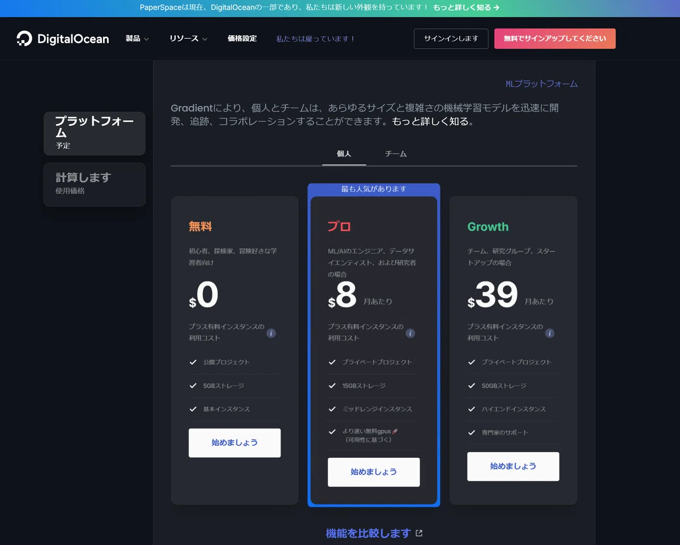Image resolution: width=680 pixels, height=545 pixels.
Task: Click the 無料でサインアップしてください button
Action: 555,39
